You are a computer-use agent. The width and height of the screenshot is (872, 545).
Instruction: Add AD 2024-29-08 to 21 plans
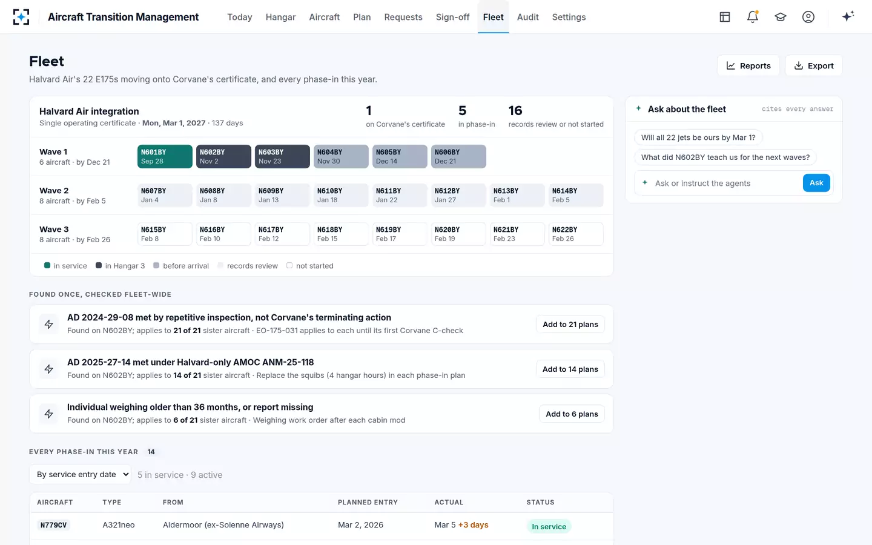(570, 324)
